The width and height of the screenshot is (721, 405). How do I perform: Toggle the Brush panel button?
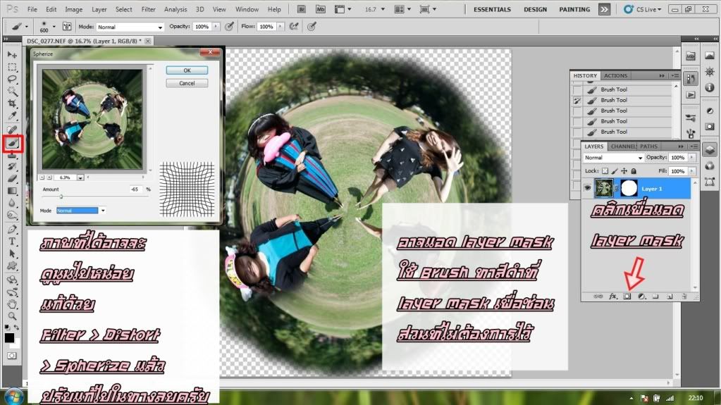click(x=67, y=27)
